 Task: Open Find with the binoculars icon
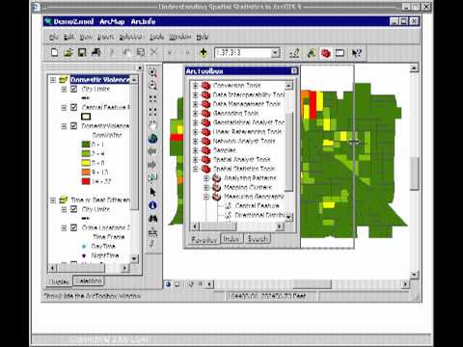[x=152, y=219]
